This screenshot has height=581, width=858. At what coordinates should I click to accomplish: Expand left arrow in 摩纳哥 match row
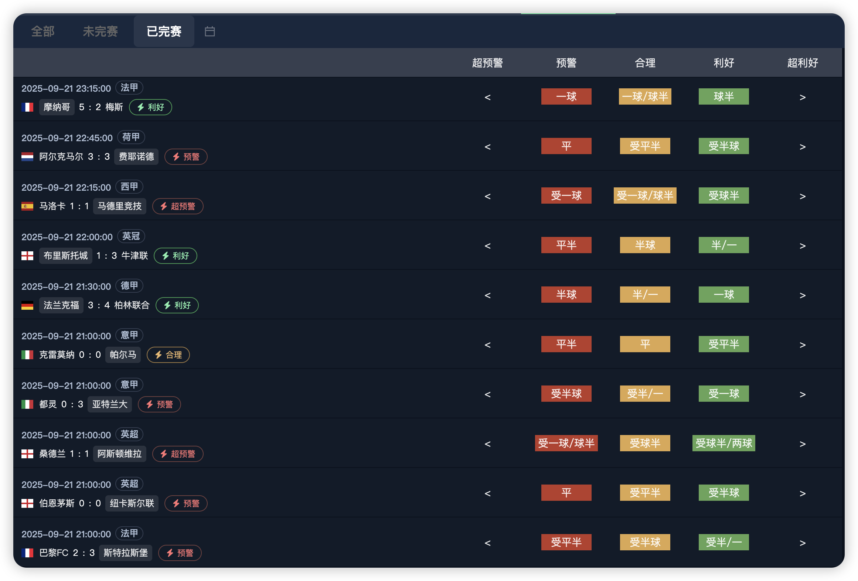(x=487, y=97)
